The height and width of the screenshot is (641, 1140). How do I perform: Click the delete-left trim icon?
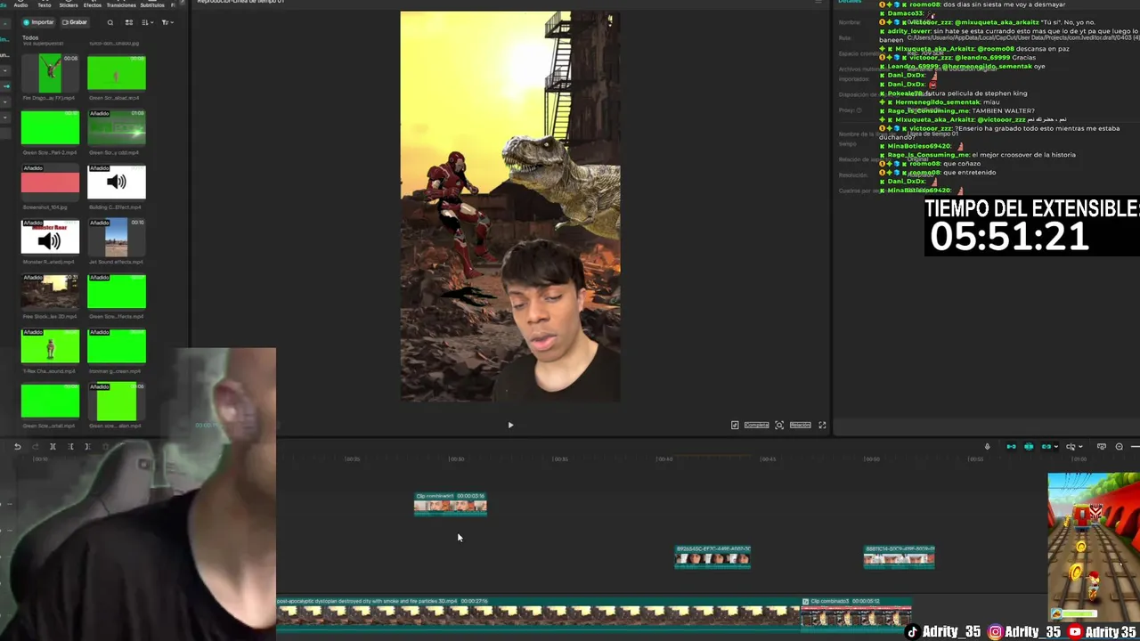click(70, 447)
